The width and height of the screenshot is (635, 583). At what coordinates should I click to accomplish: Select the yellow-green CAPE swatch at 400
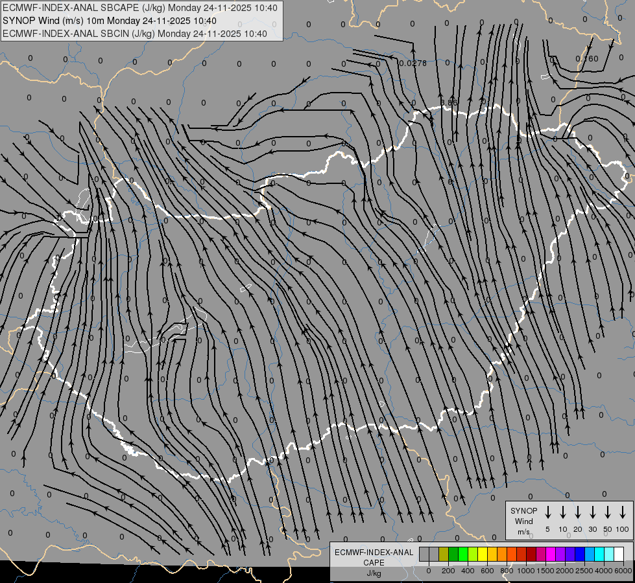click(473, 554)
